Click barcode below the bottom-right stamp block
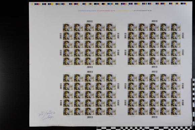 coord(154,117)
